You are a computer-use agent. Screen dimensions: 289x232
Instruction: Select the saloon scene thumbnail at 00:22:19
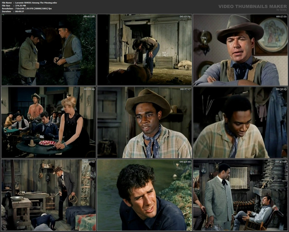click(48, 122)
